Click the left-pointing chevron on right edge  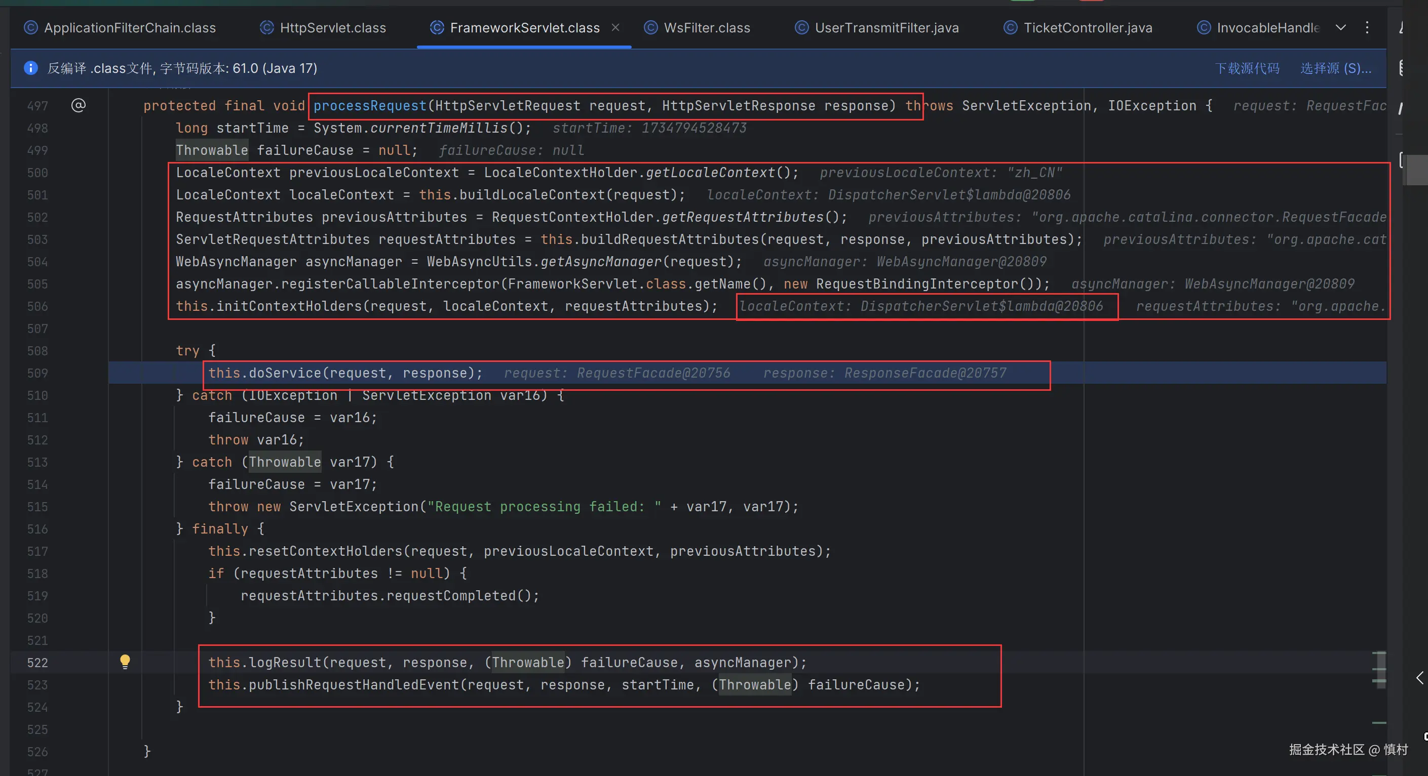[x=1419, y=677]
